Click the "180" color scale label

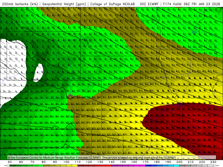click(x=157, y=162)
